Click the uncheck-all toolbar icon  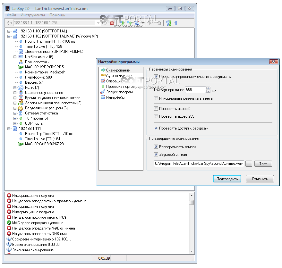158,23
